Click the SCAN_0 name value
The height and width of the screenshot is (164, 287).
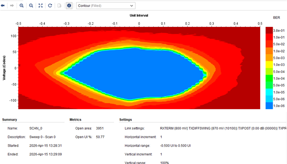(x=36, y=128)
